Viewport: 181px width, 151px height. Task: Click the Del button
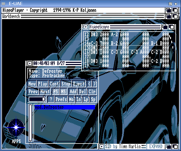[x=82, y=91]
